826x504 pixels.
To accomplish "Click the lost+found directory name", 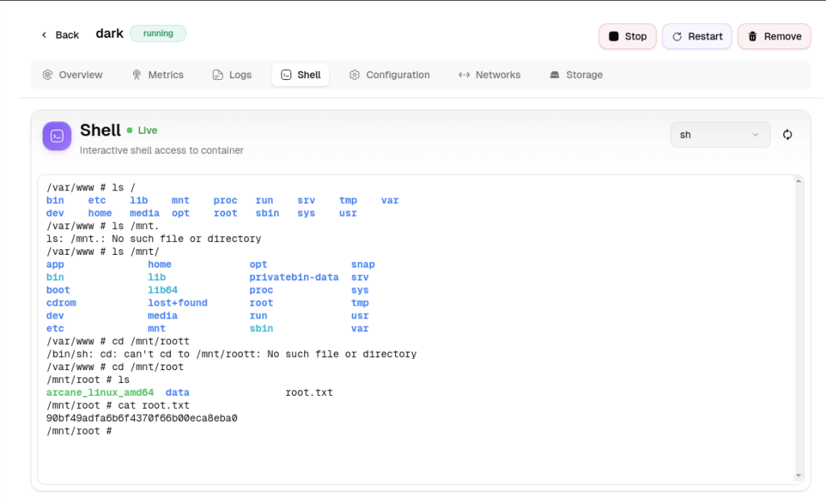I will tap(177, 303).
